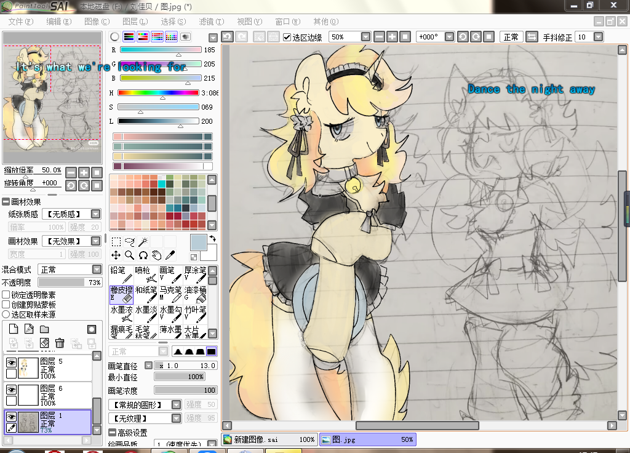Select the 喷枪 airbrush tool
This screenshot has height=453, width=630.
146,275
